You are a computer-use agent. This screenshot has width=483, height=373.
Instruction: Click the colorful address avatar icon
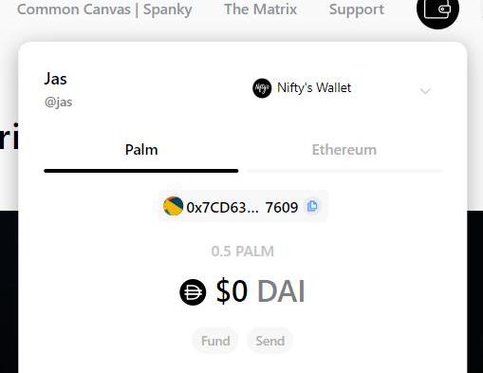click(173, 206)
